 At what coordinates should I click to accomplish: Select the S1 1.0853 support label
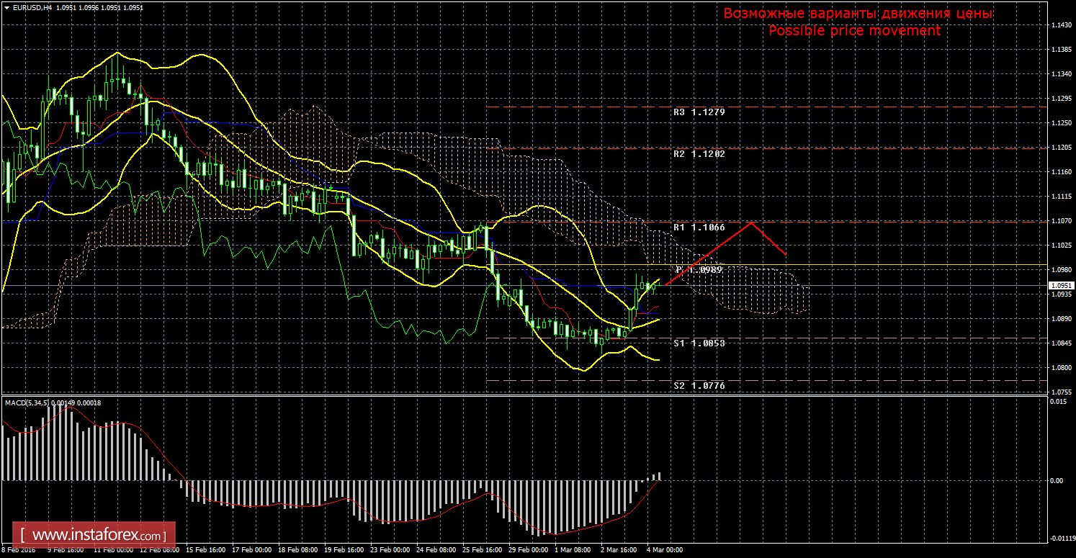point(699,343)
